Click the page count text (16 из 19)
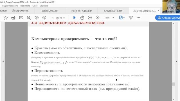Screen dimensions: 180x101 pyautogui.click(x=61, y=18)
